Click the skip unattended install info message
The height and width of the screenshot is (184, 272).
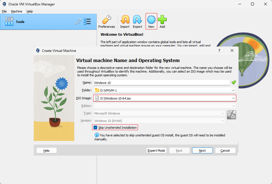pyautogui.click(x=160, y=137)
